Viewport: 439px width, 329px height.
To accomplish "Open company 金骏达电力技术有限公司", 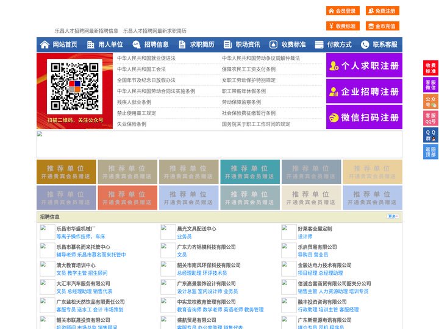I will pos(324,265).
